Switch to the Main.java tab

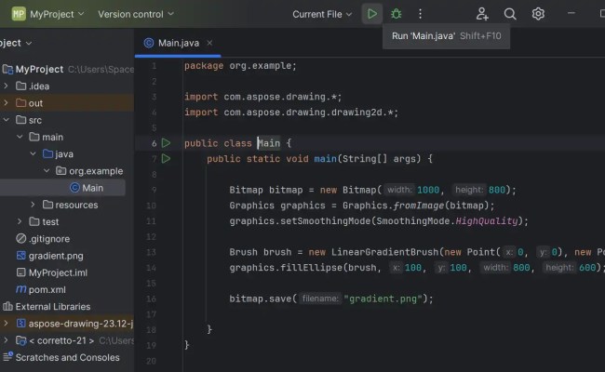pyautogui.click(x=179, y=43)
